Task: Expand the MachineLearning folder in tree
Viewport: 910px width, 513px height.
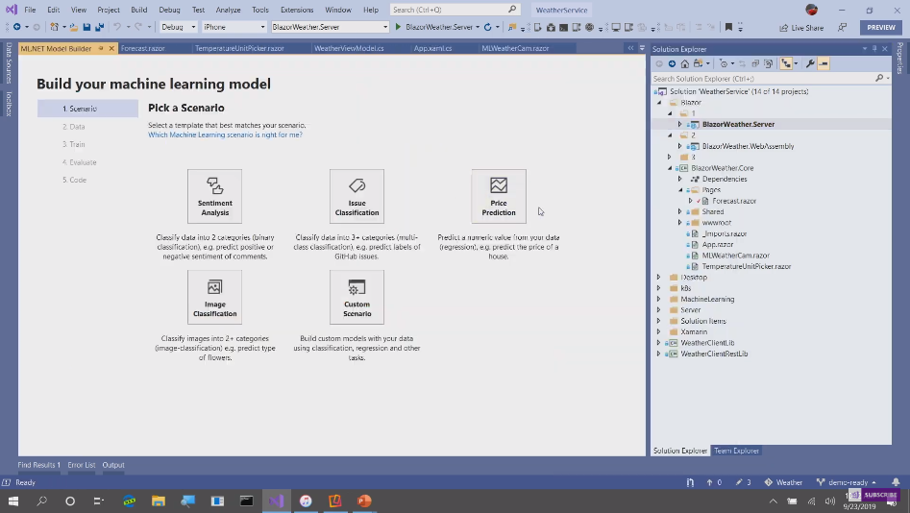Action: tap(659, 299)
